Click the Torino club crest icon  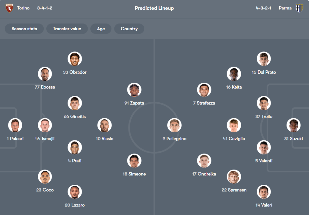click(9, 8)
